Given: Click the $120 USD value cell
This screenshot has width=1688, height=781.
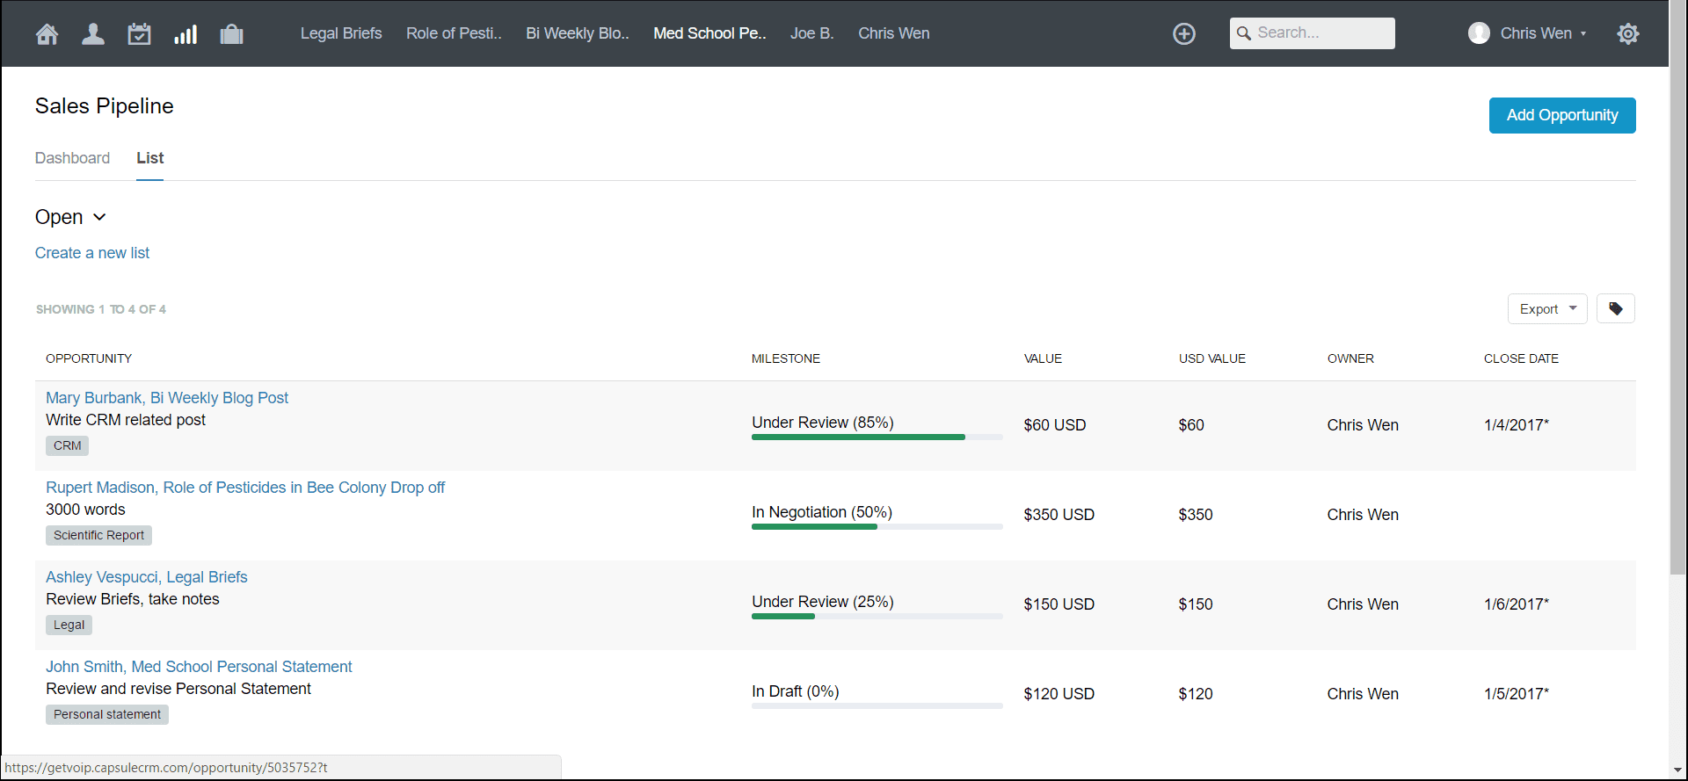Looking at the screenshot, I should tap(1059, 694).
